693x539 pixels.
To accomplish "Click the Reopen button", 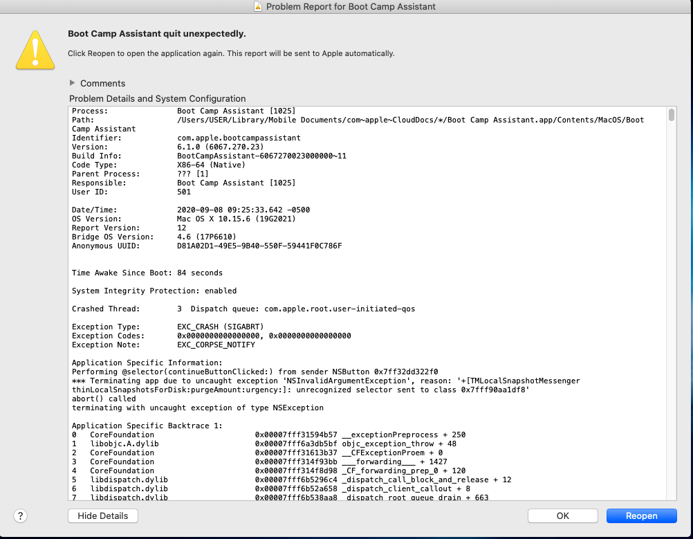I will 641,515.
